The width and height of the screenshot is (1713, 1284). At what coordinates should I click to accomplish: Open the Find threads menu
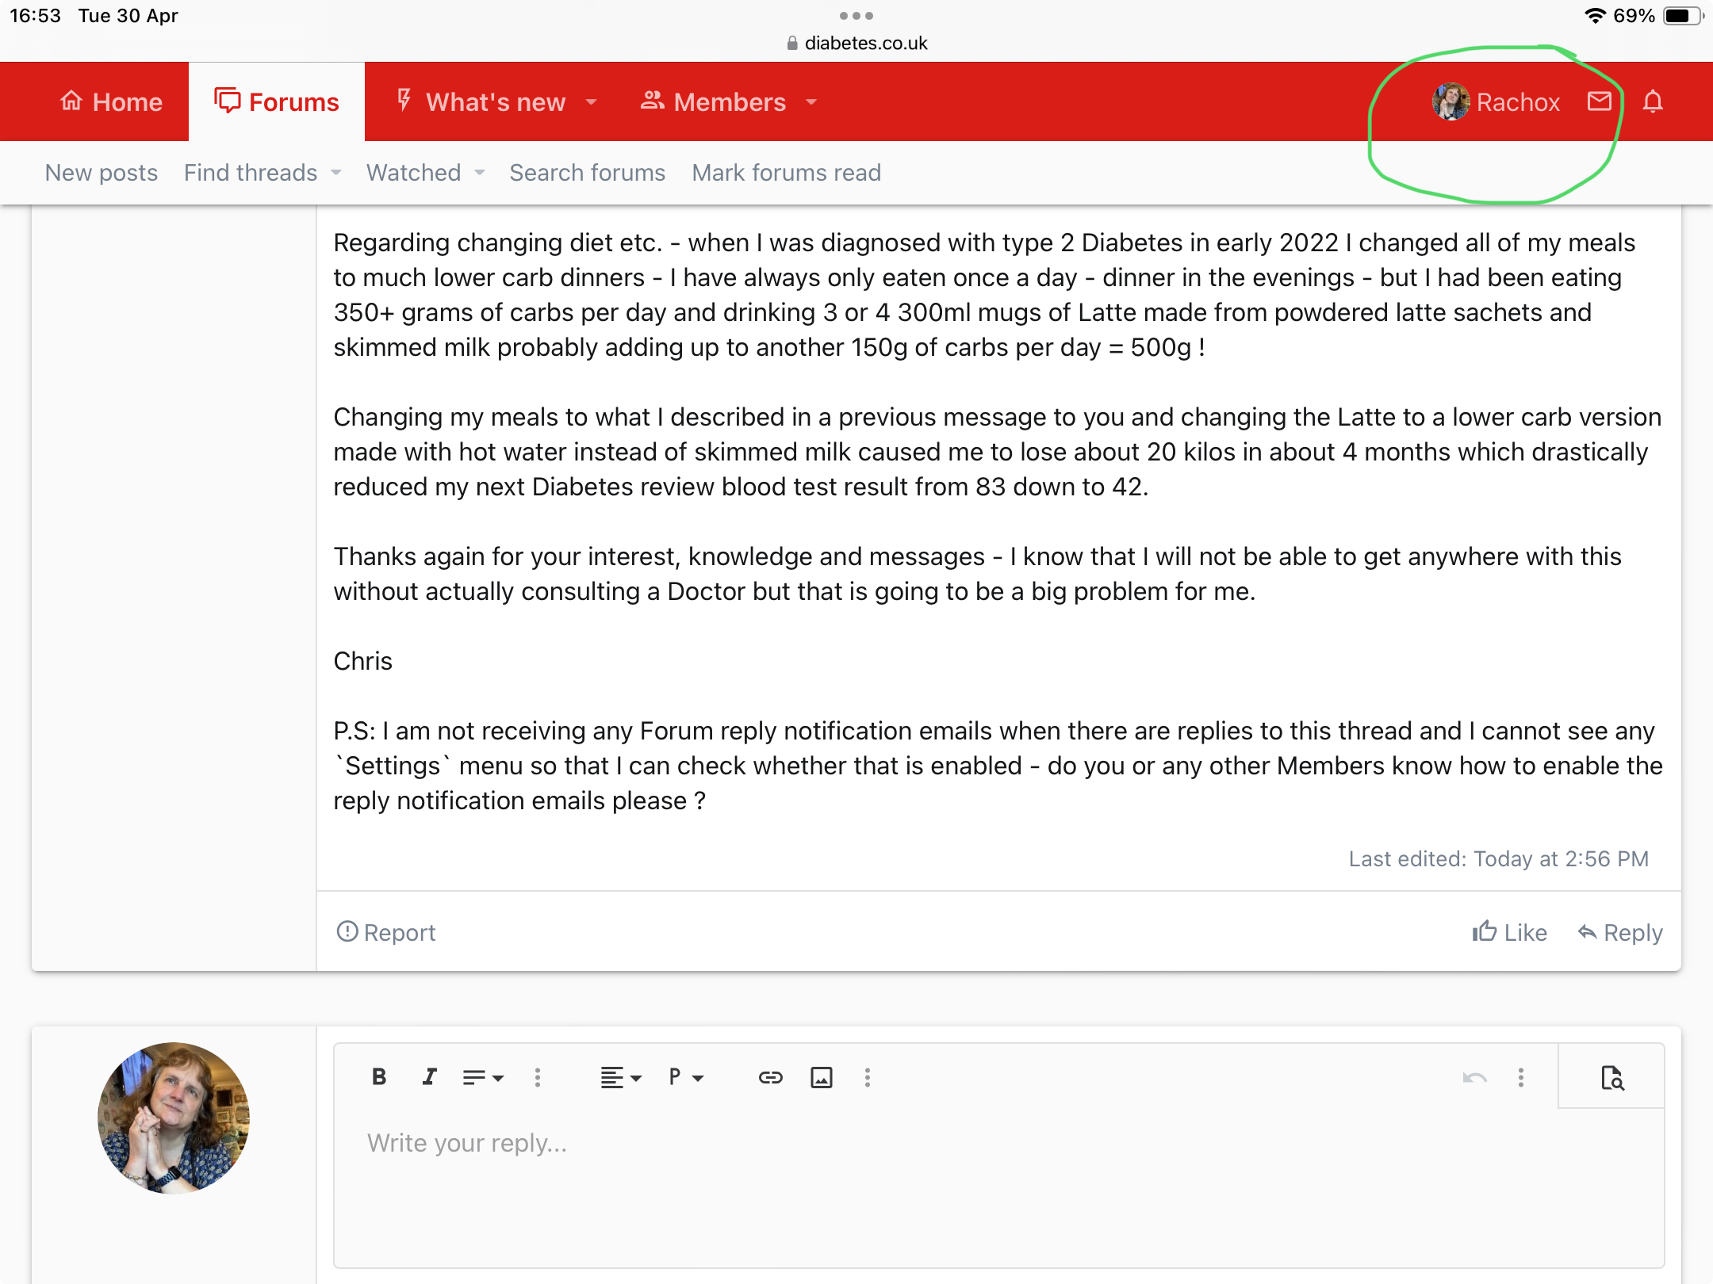coord(251,172)
